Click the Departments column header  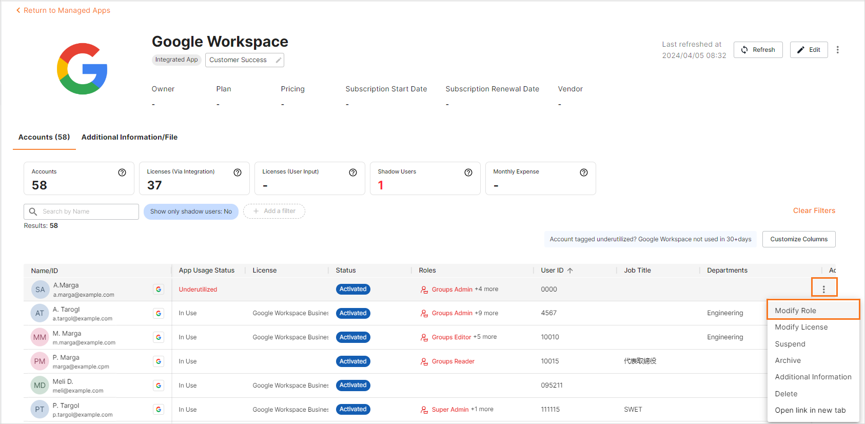click(x=727, y=271)
